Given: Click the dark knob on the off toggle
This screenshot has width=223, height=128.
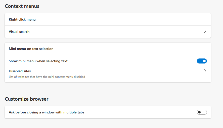Looking at the screenshot, I should [199, 112].
